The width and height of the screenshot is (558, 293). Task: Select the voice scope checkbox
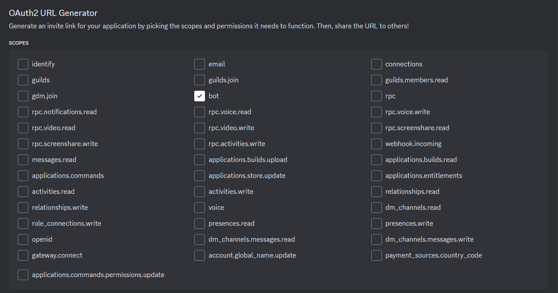(x=200, y=208)
